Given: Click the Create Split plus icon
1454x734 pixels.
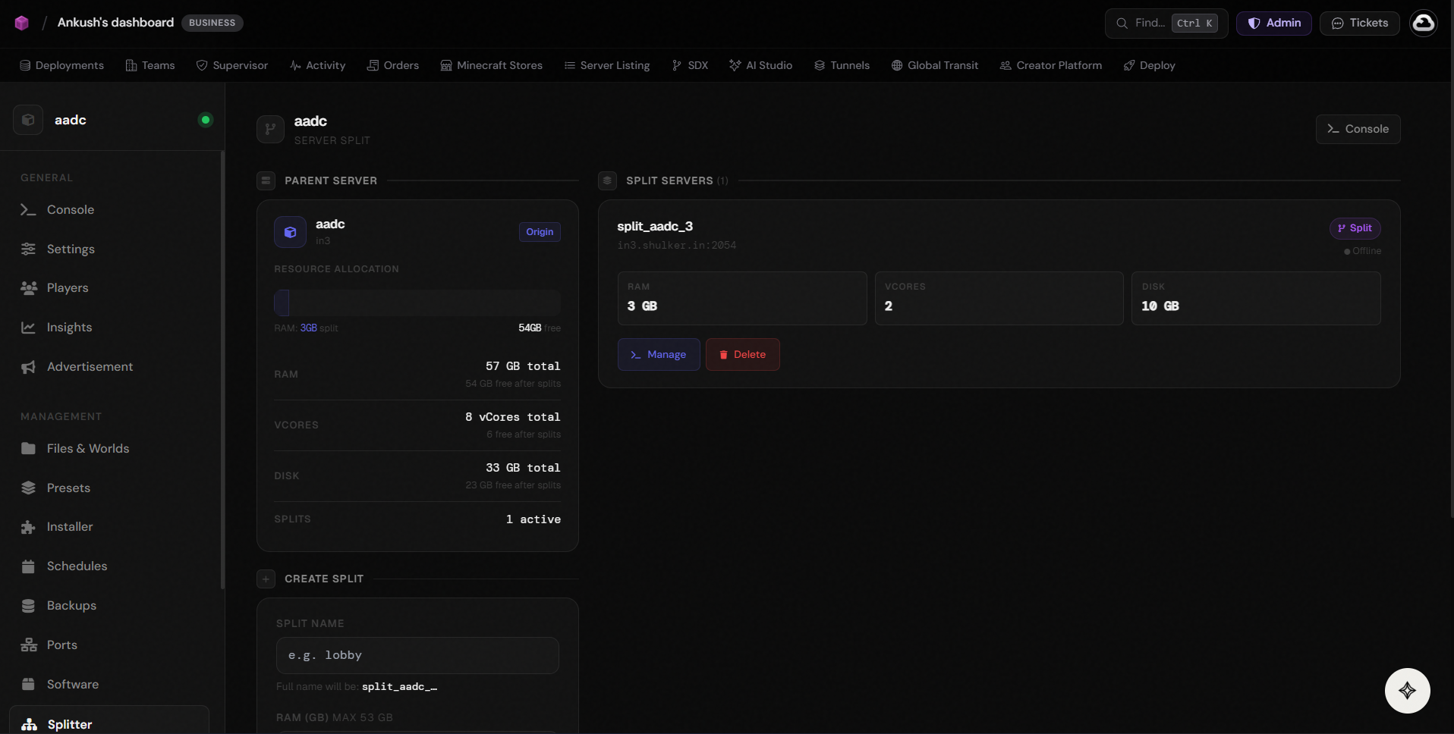Looking at the screenshot, I should pyautogui.click(x=266, y=579).
